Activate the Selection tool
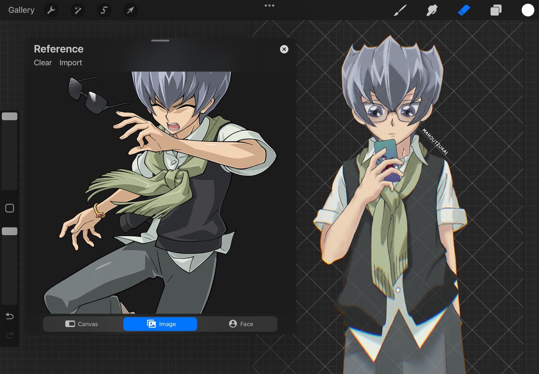 [x=104, y=10]
